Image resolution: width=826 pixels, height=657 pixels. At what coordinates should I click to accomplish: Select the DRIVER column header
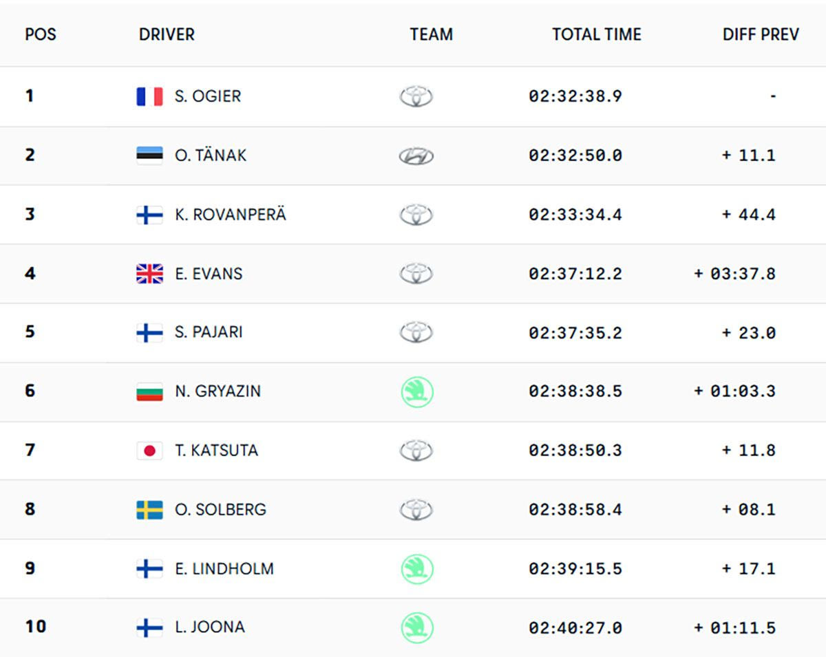[x=167, y=34]
